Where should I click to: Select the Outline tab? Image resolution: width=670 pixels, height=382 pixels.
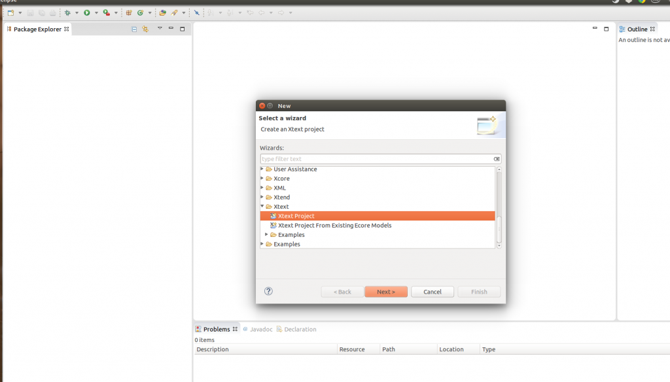click(x=637, y=29)
